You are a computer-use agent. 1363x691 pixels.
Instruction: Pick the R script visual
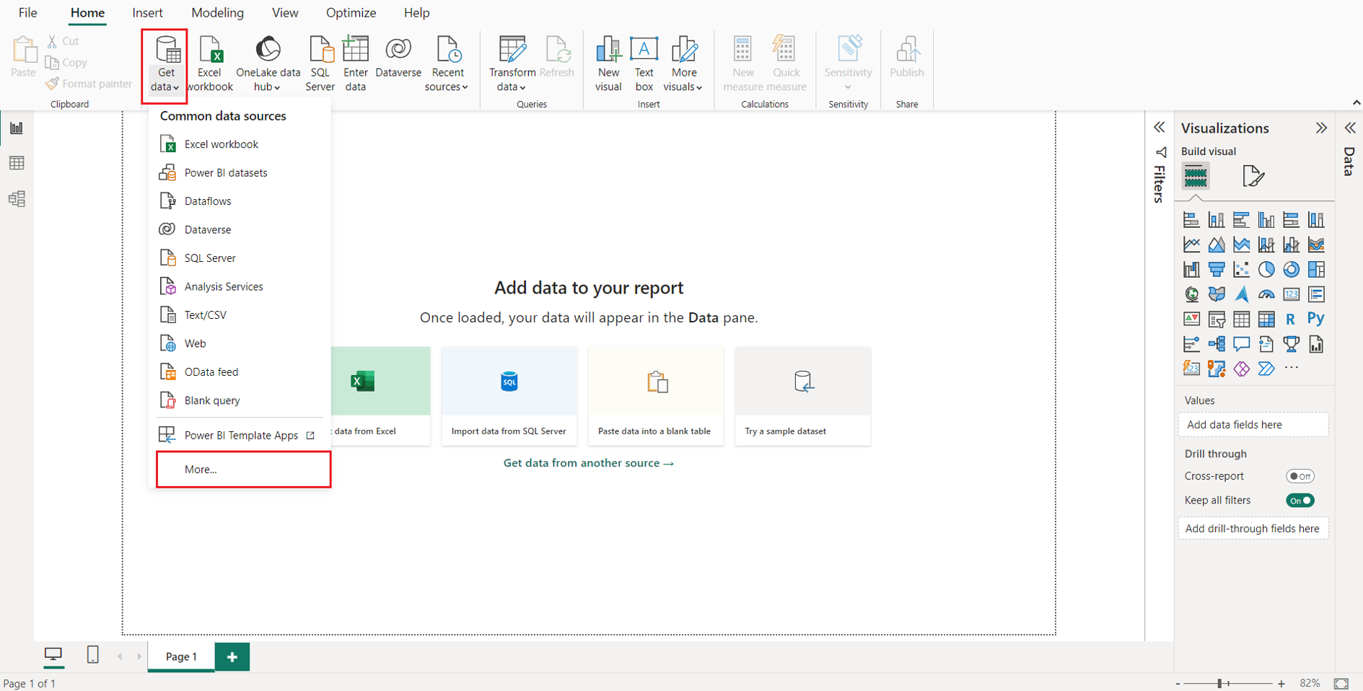(1290, 319)
